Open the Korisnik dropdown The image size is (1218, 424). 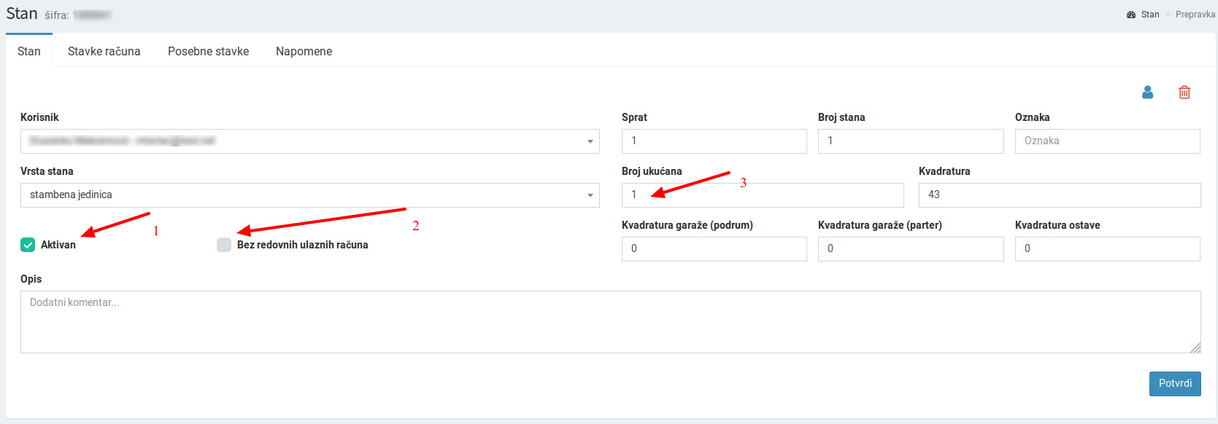click(309, 141)
